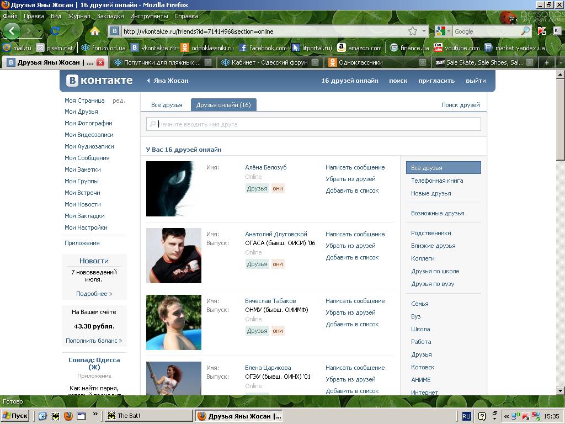The image size is (565, 424).
Task: Open the mail.ru bookmark
Action: [17, 47]
